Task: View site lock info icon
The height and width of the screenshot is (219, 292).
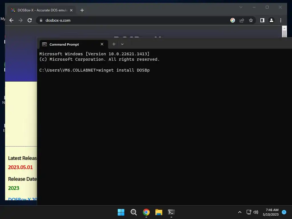Action: click(41, 20)
